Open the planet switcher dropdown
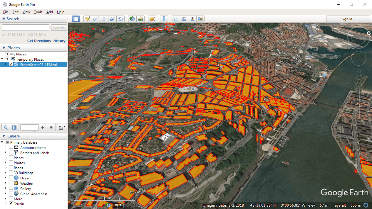Screen dimensions: 372x209 (x=152, y=19)
